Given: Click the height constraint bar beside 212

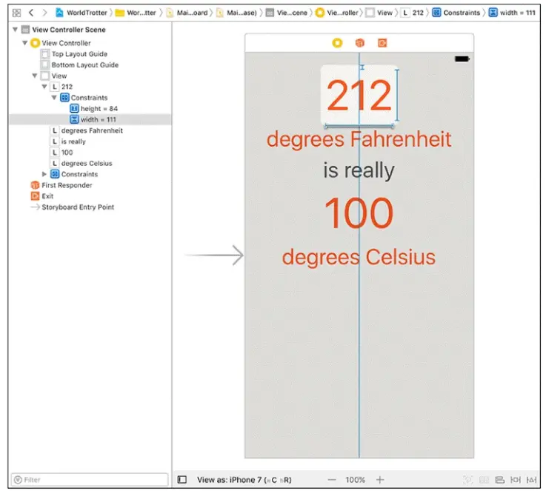Looking at the screenshot, I should (397, 95).
